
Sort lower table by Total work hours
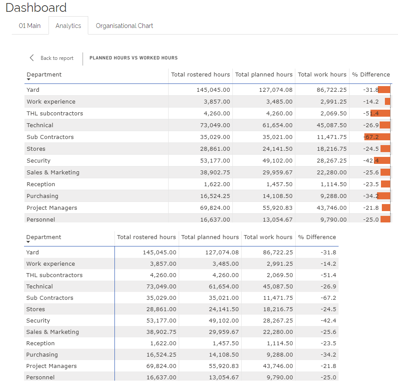(x=268, y=237)
